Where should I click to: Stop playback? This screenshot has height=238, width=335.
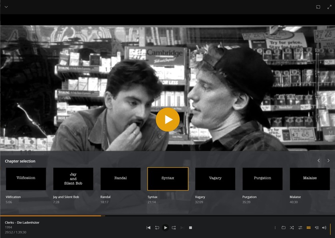click(190, 228)
